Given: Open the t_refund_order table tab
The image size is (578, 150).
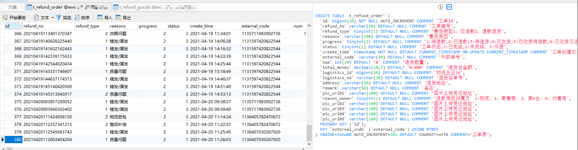Looking at the screenshot, I should (x=68, y=7).
